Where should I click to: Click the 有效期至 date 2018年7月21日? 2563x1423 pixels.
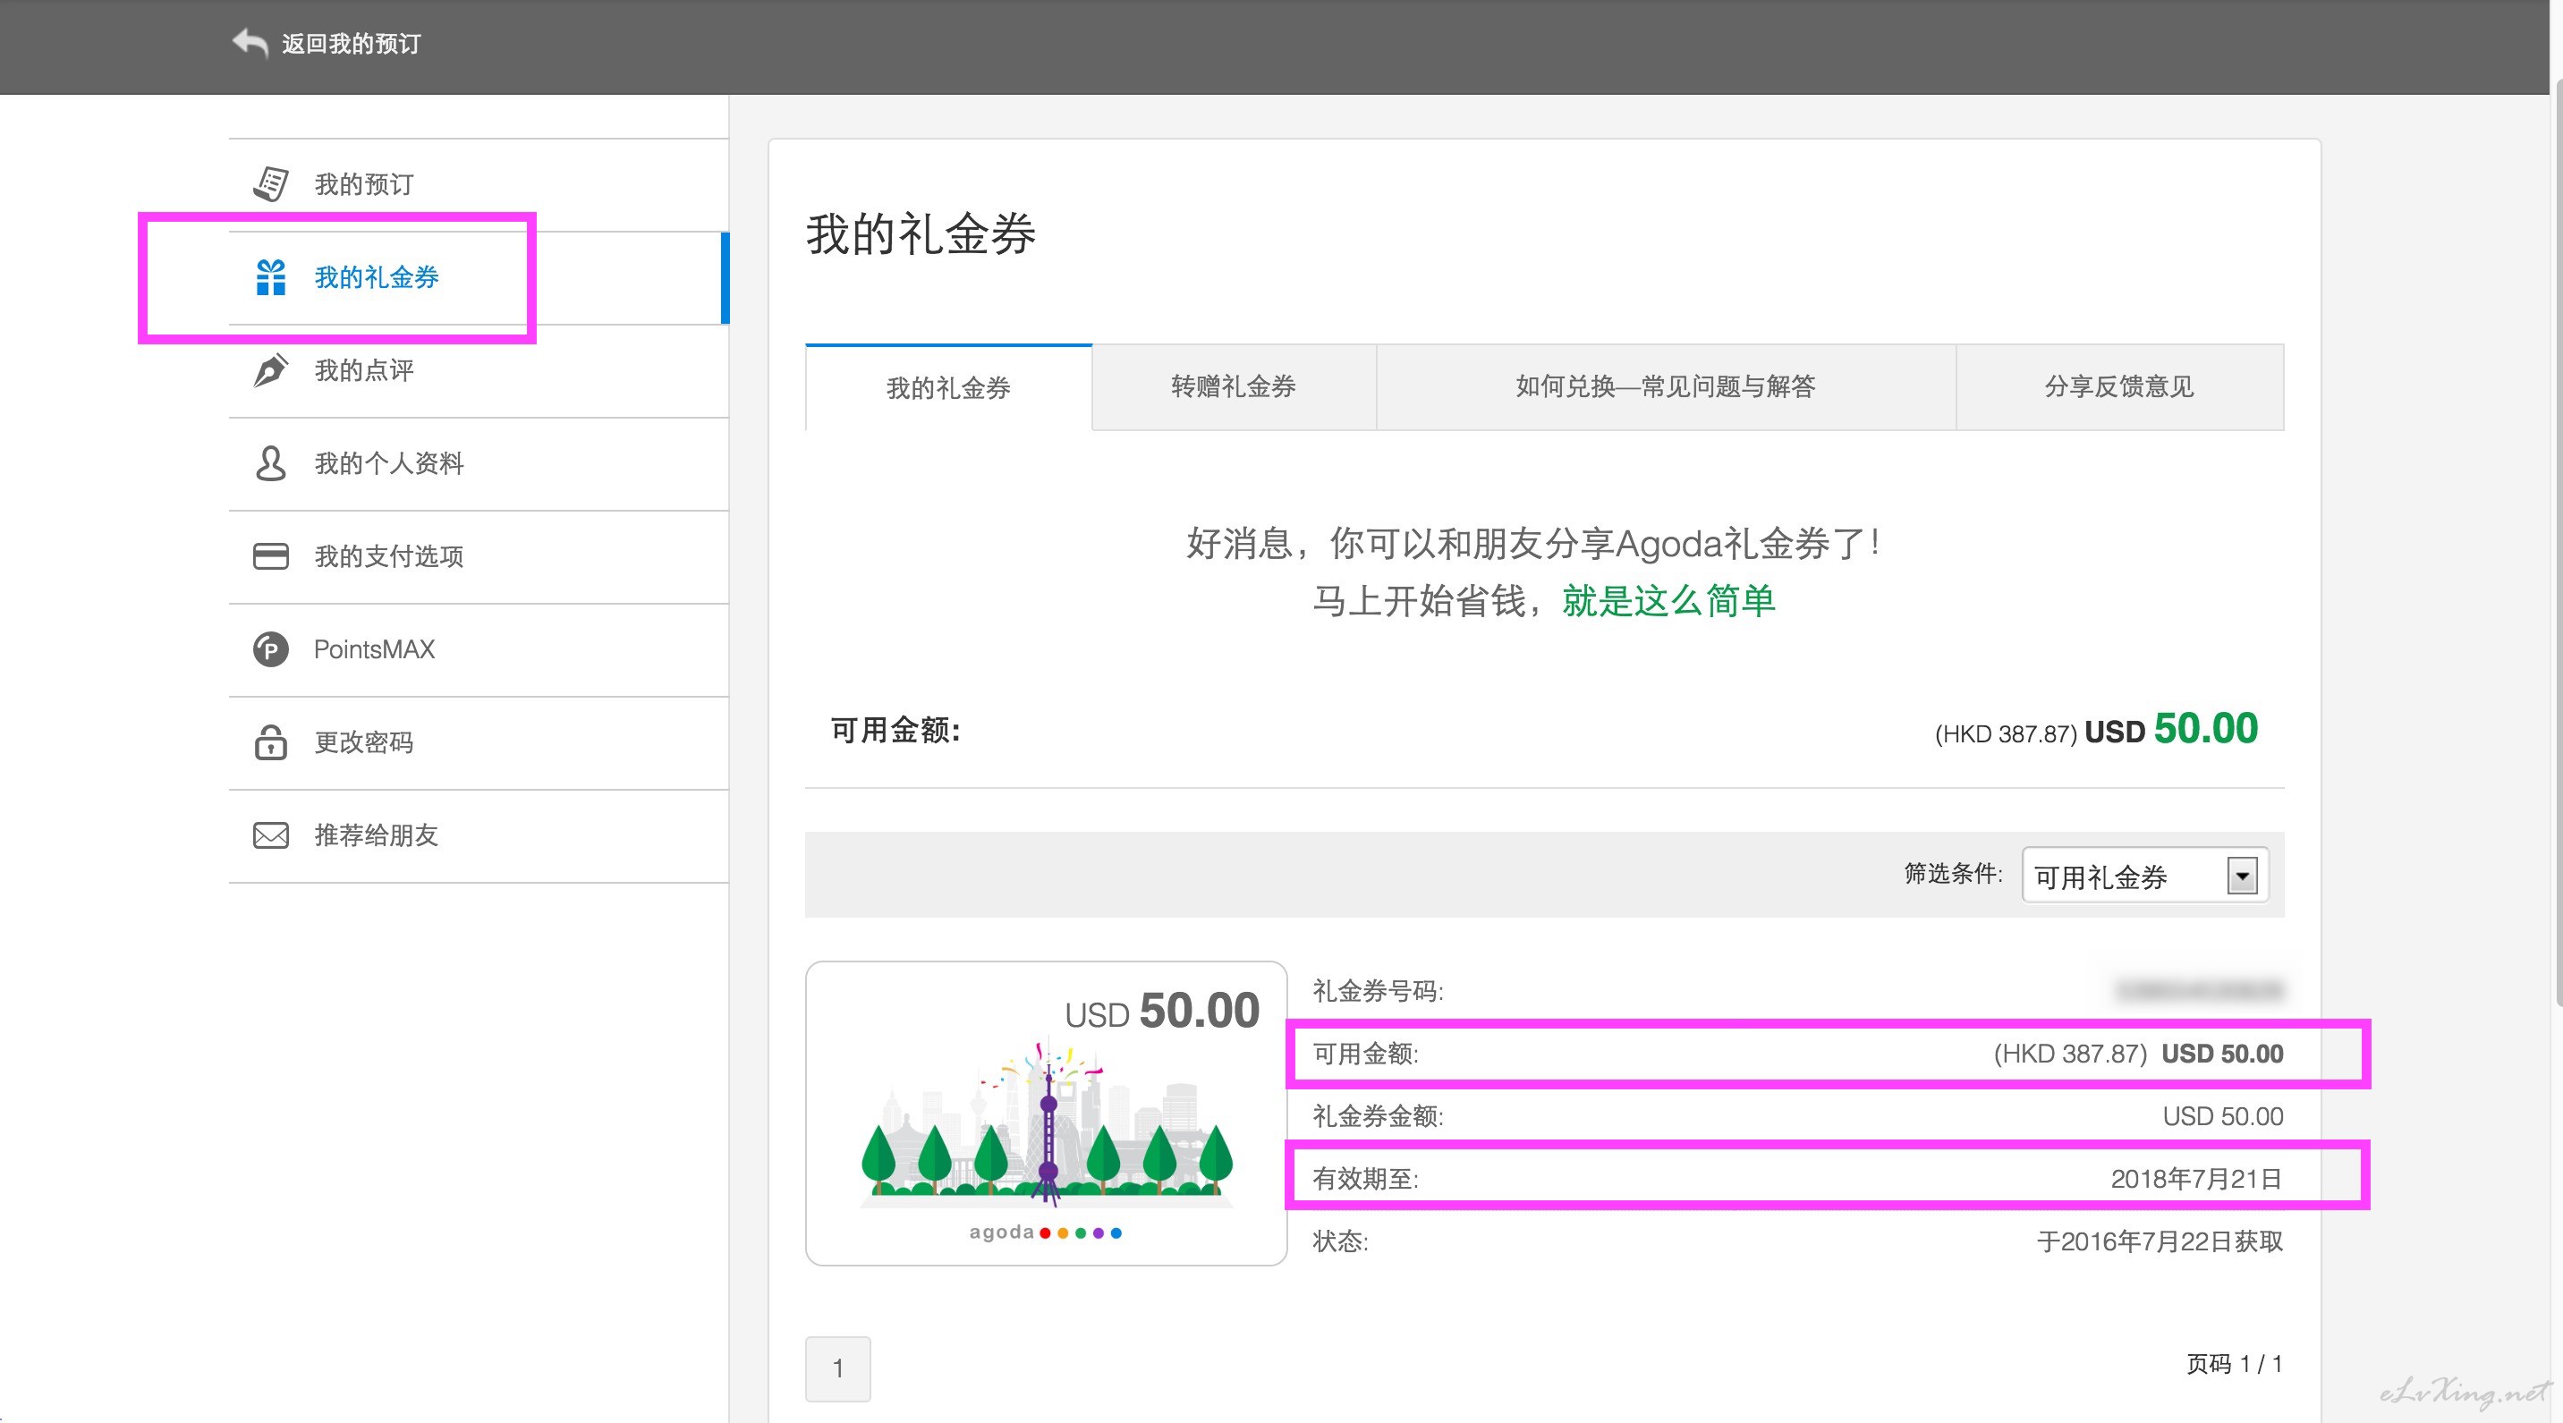coord(2197,1178)
